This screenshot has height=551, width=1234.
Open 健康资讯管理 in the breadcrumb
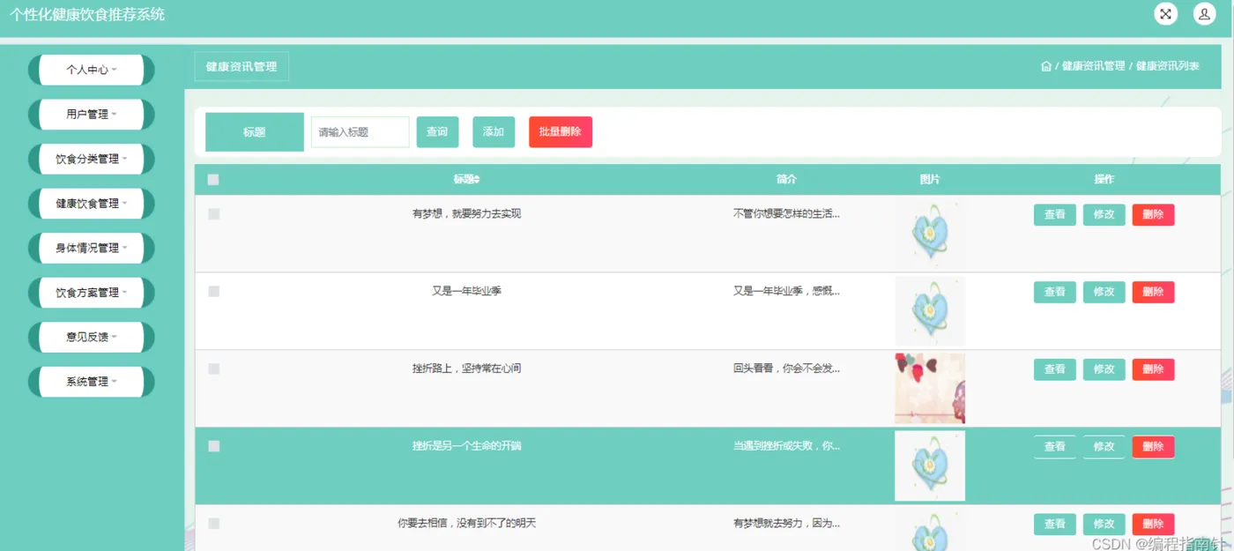[x=1093, y=66]
